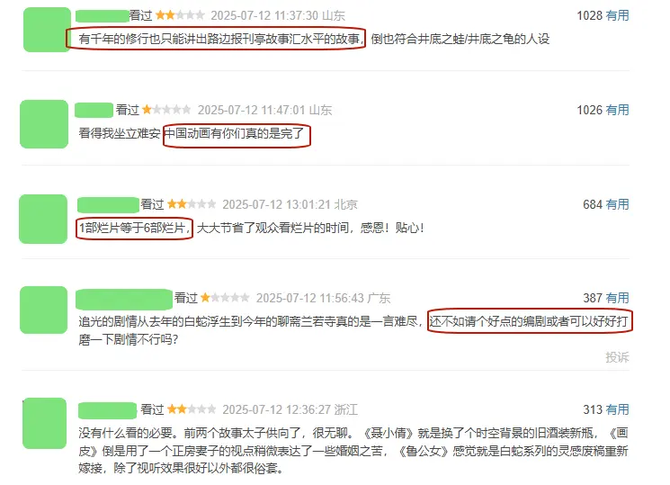
Task: Vote 有用 on the 387-vote review
Action: (x=618, y=298)
